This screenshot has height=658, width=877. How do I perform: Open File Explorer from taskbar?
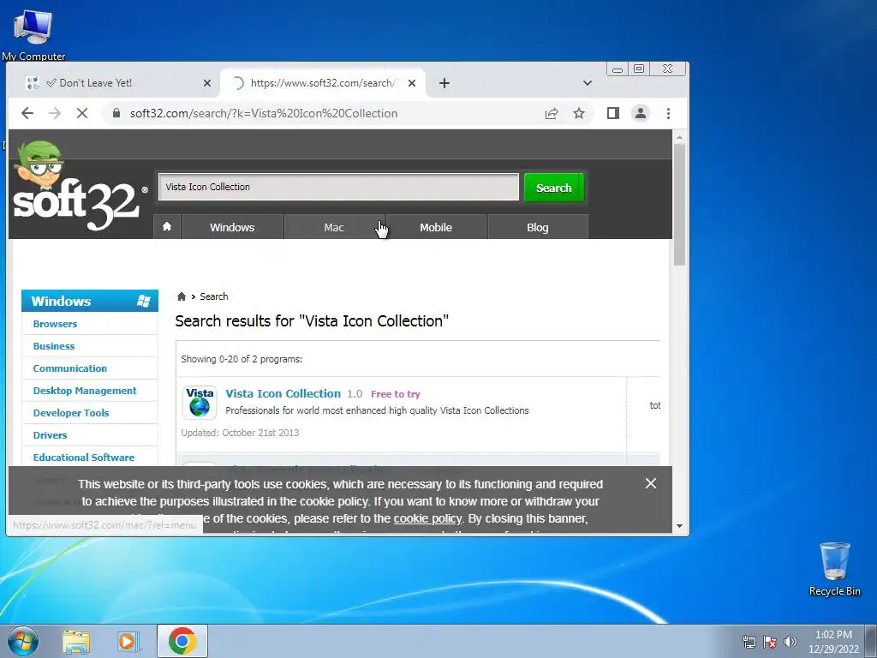76,642
